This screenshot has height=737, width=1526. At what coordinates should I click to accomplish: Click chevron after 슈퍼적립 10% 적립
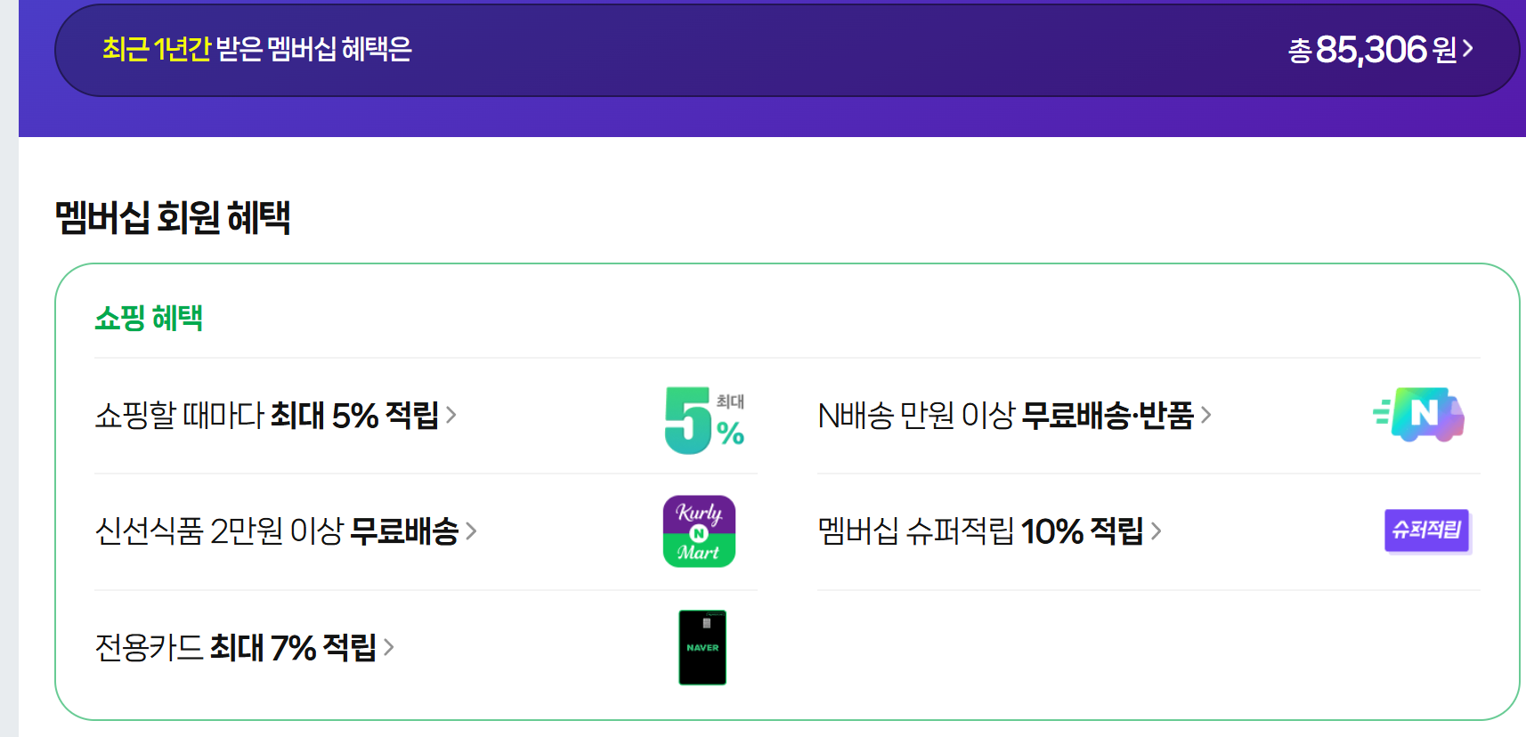click(x=1157, y=531)
